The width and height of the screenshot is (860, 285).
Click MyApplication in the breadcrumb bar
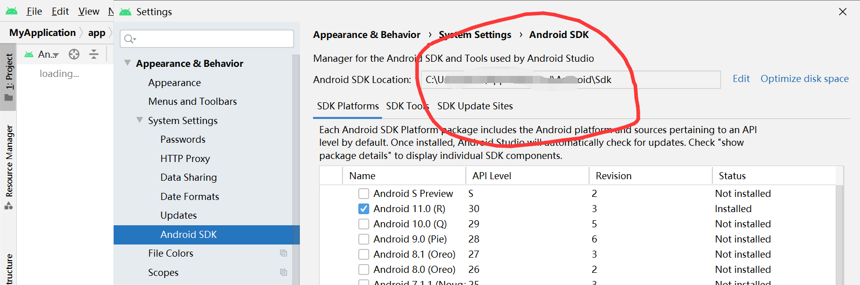(x=43, y=32)
